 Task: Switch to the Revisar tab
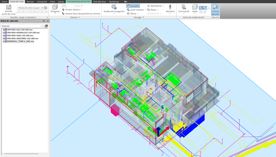[x=30, y=2]
